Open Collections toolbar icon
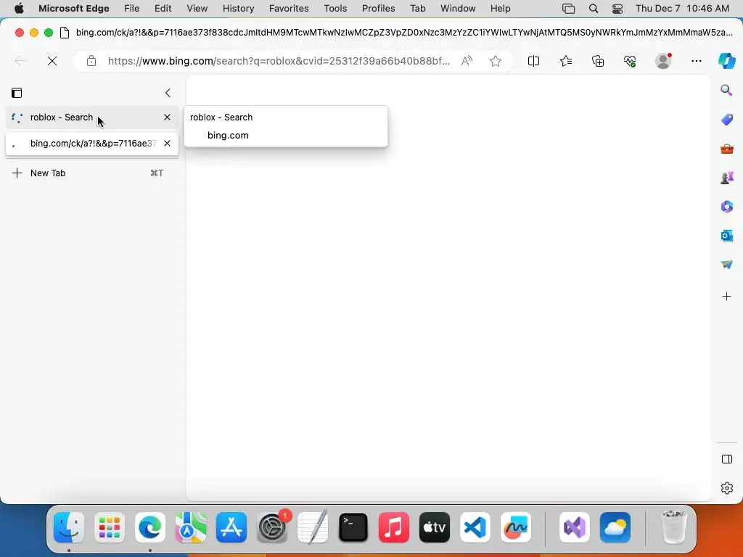Screen dimensions: 743x557 point(598,61)
